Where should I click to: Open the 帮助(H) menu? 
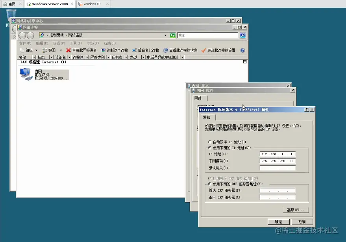tap(110, 43)
